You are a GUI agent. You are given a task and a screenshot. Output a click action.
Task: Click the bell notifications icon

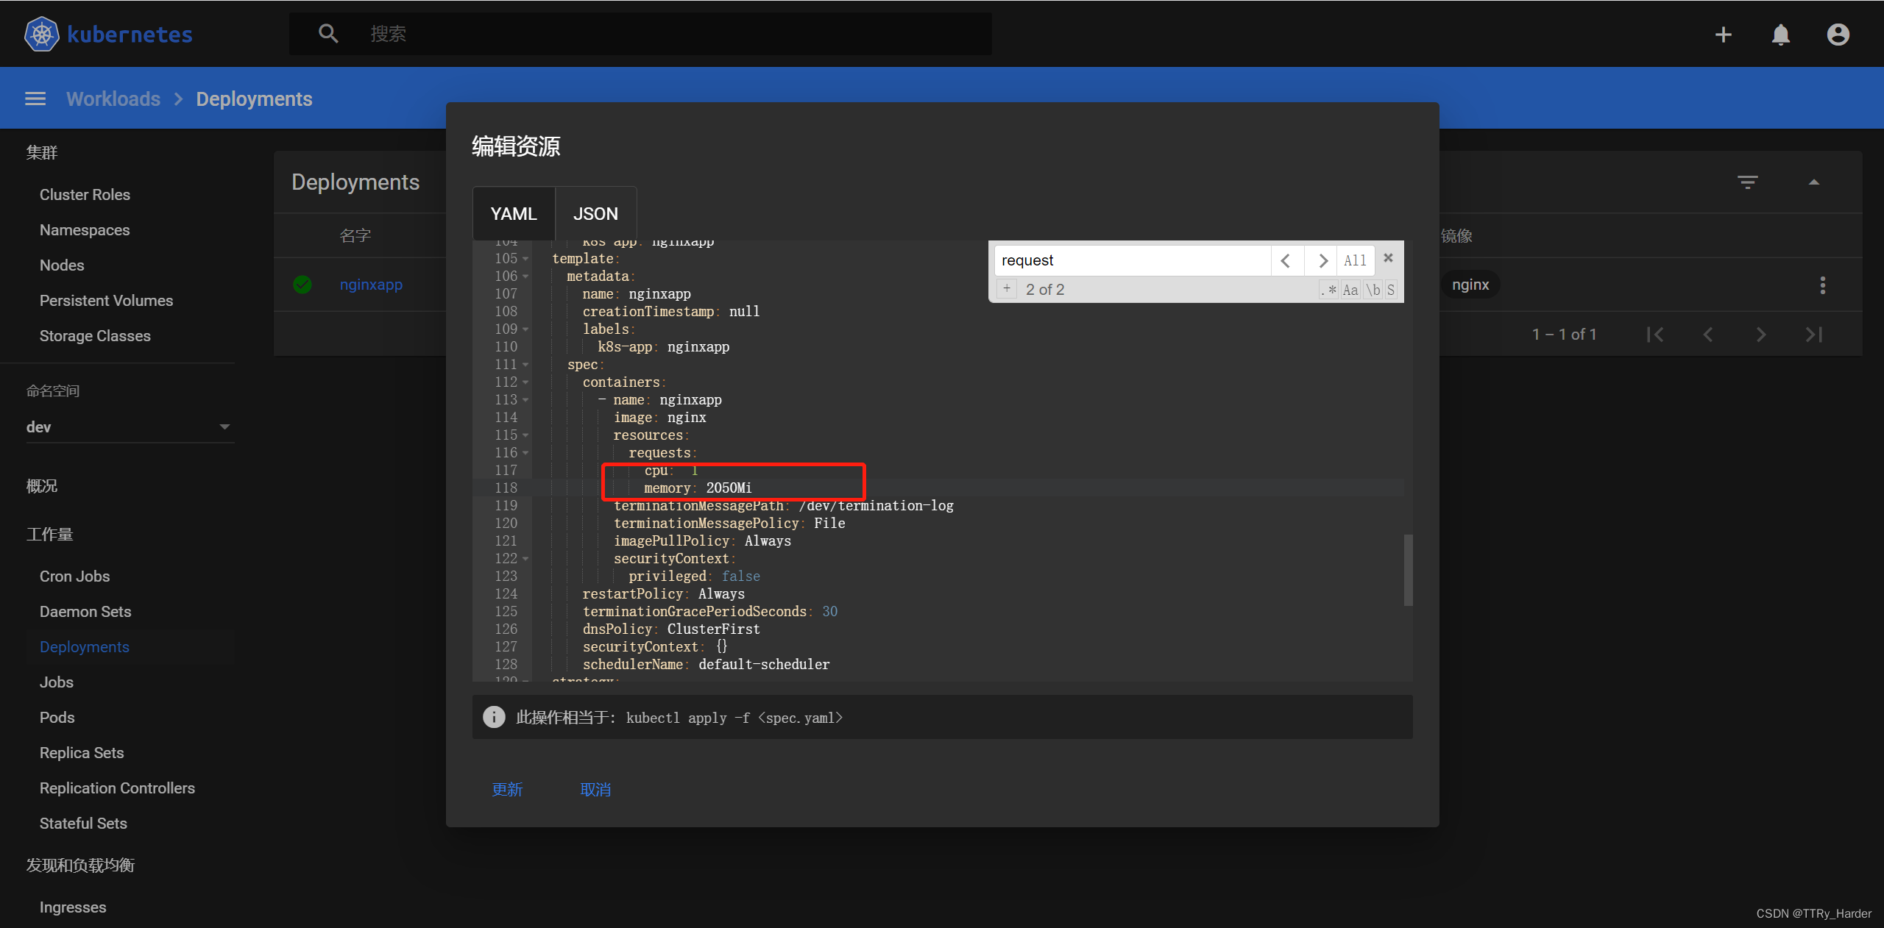click(x=1780, y=35)
